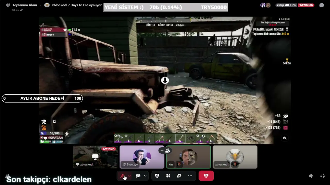
Task: Exit full screen with the collapse icon
Action: [323, 176]
